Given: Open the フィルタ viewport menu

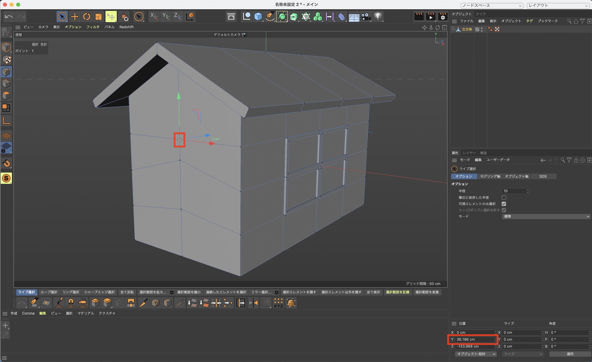Looking at the screenshot, I should pyautogui.click(x=93, y=27).
